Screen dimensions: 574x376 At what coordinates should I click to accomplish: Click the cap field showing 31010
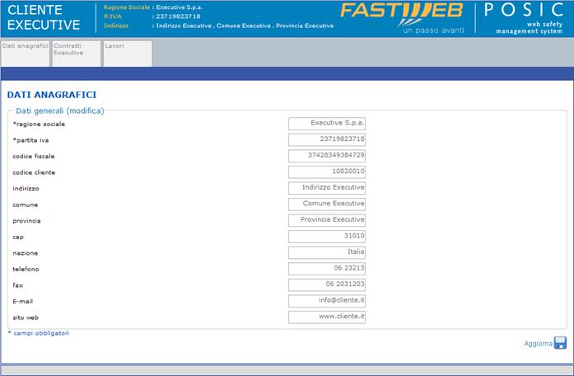pyautogui.click(x=327, y=237)
